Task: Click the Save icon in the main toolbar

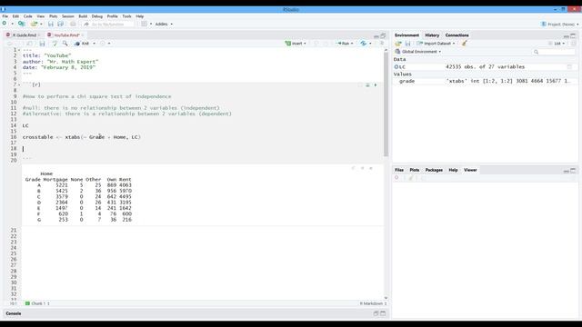Action: coord(51,24)
